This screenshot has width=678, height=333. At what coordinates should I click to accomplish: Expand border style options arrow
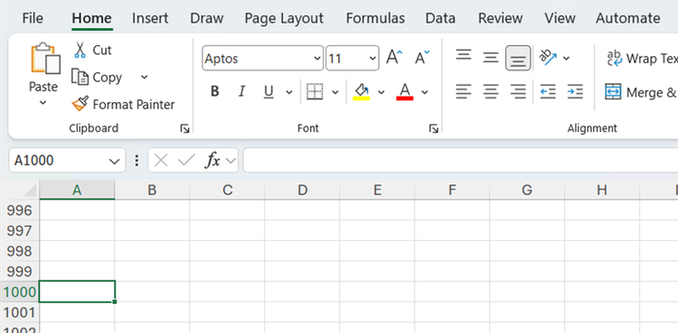tap(335, 92)
